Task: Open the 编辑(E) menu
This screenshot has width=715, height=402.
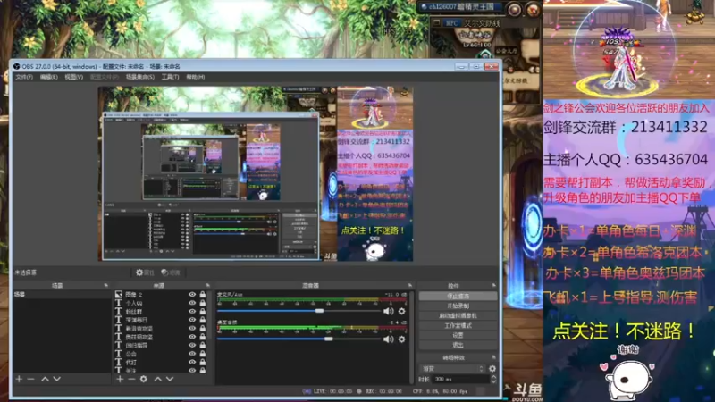Action: tap(49, 77)
